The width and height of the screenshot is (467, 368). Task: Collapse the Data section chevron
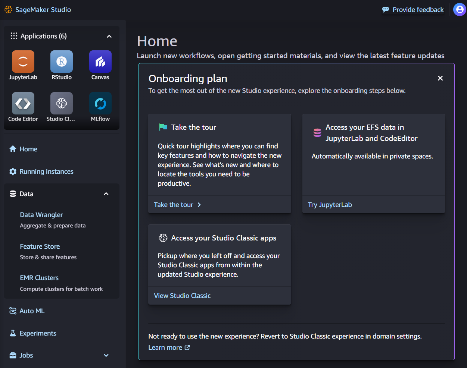point(106,194)
